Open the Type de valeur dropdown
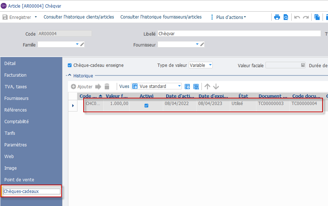The image size is (328, 206). [x=210, y=65]
